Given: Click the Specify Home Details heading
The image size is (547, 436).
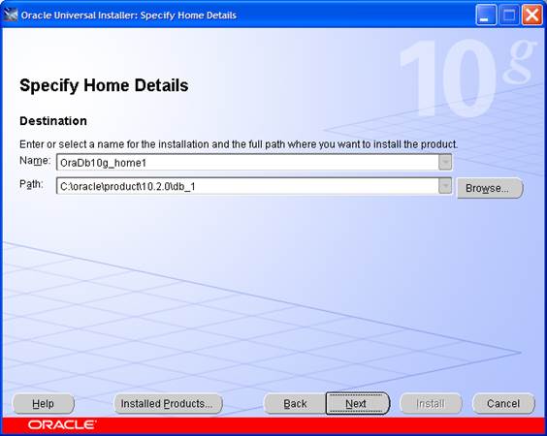Looking at the screenshot, I should tap(104, 85).
